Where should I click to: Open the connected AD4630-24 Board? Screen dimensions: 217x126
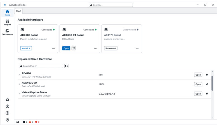coord(66,48)
